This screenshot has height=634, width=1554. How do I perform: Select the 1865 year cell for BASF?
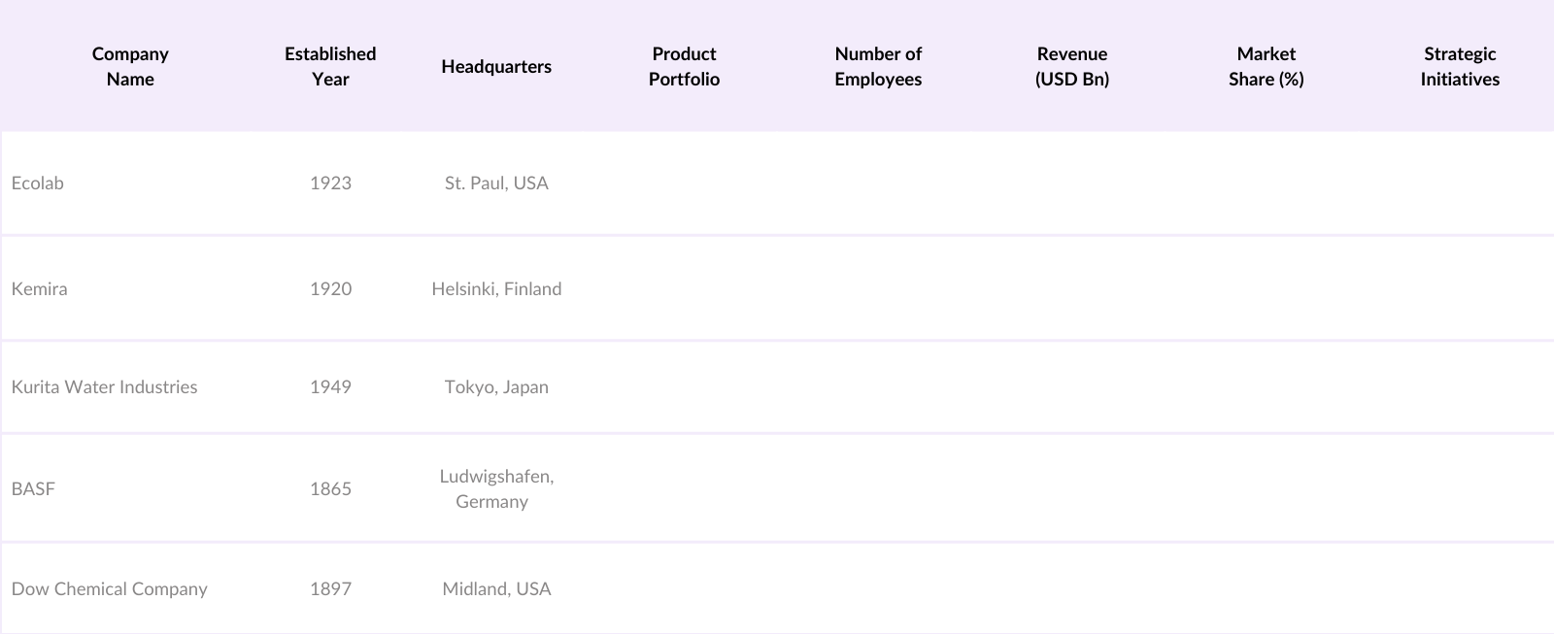point(330,488)
